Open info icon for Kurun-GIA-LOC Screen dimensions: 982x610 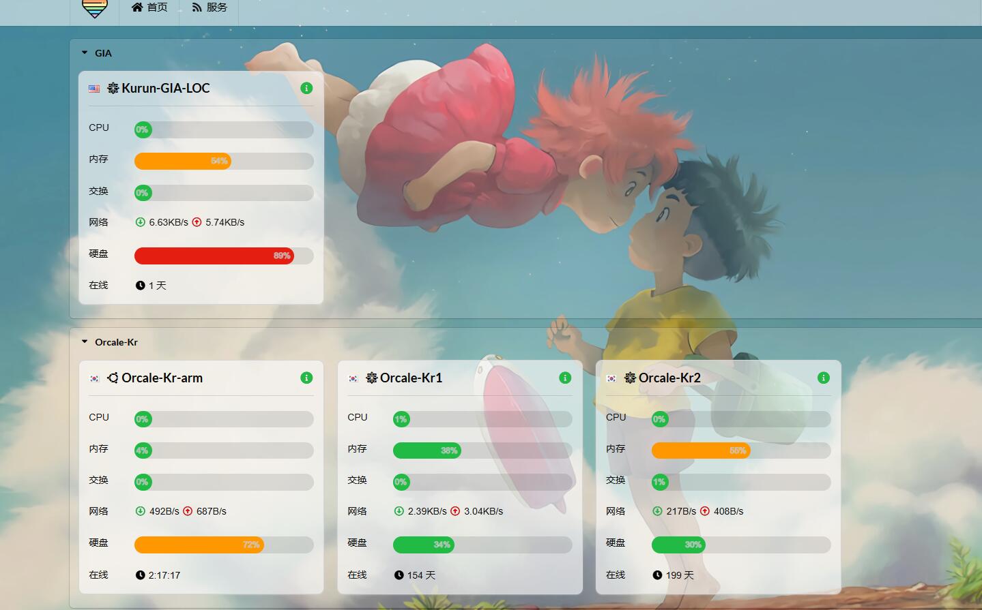click(306, 88)
